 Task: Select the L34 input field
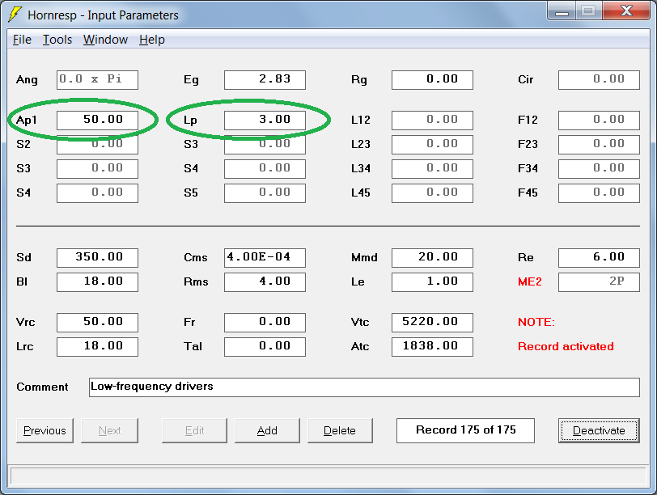[x=432, y=169]
